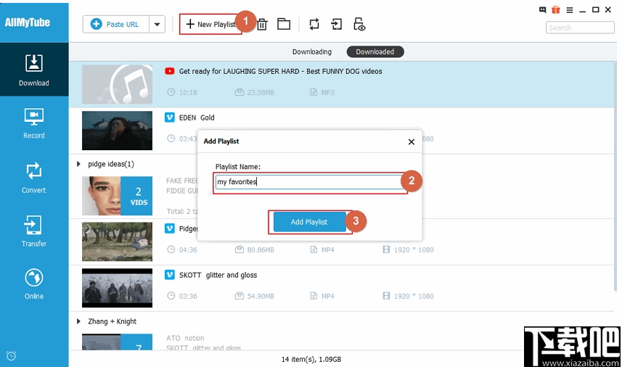Click the transfer to device toolbar icon

click(x=336, y=24)
